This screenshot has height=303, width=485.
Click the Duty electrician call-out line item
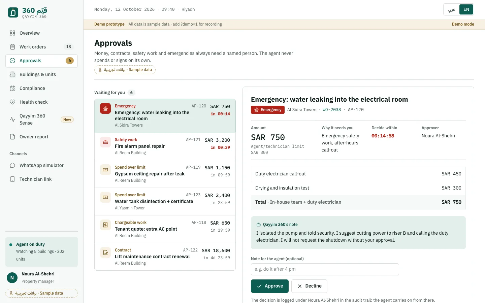358,174
